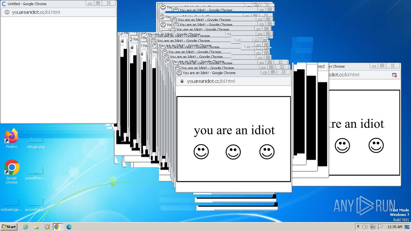Screen dimensions: 411x231
Task: Minimize the Untitled Chrome window
Action: 90,3
